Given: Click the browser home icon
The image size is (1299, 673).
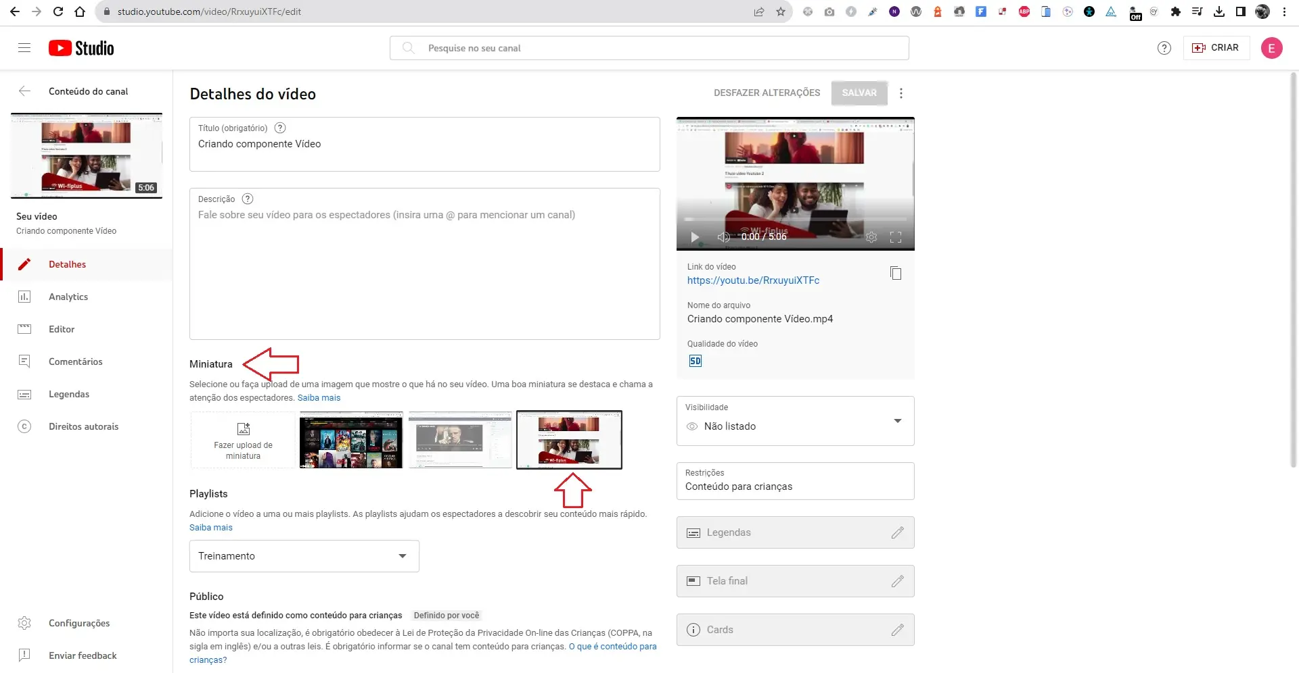Looking at the screenshot, I should point(80,11).
